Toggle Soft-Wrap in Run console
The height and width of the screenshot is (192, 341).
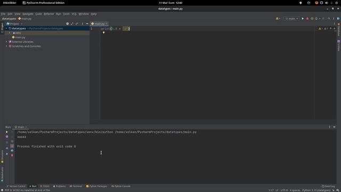click(x=12, y=141)
